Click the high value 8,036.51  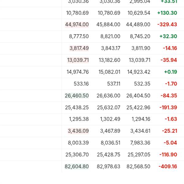pyautogui.click(x=110, y=143)
